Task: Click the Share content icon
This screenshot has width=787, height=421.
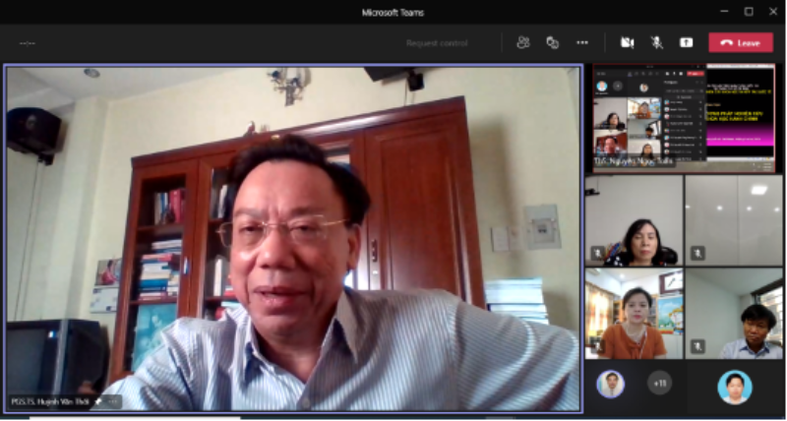Action: (687, 42)
